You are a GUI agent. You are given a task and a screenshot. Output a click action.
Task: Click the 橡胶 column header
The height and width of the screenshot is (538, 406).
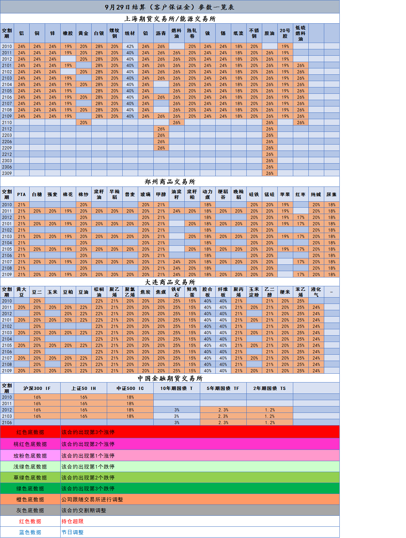tap(68, 33)
